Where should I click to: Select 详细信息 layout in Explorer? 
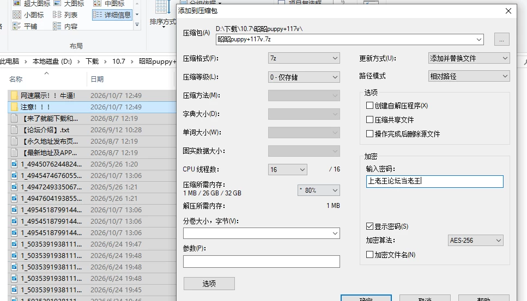(112, 15)
